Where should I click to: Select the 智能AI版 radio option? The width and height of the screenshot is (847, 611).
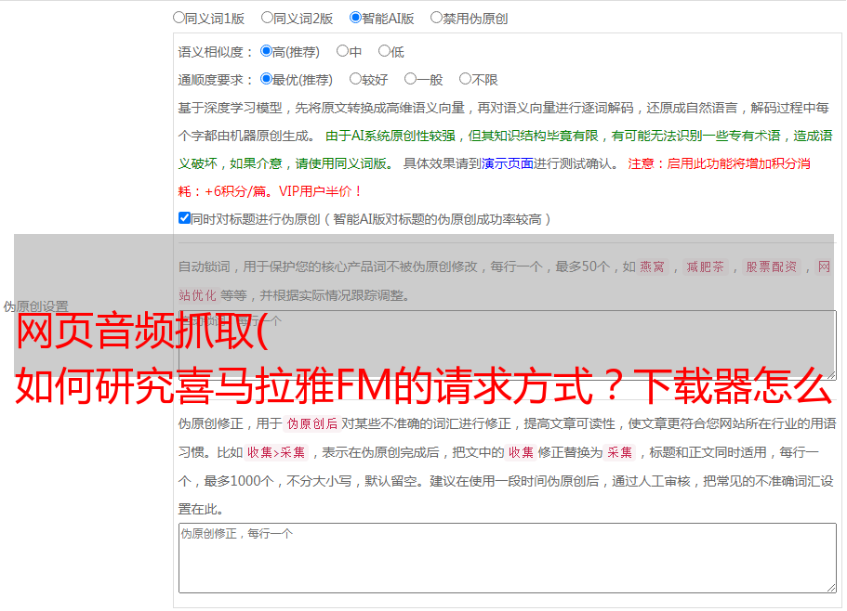point(355,18)
